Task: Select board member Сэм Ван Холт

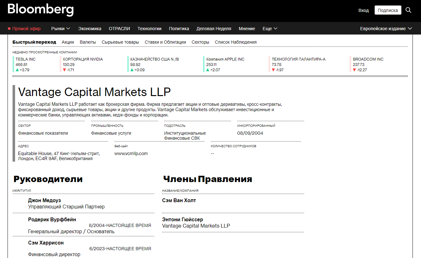Action: (x=179, y=200)
